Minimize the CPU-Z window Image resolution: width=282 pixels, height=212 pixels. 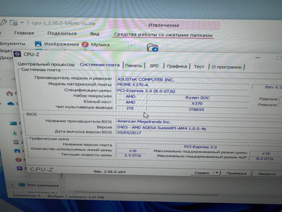click(x=258, y=58)
